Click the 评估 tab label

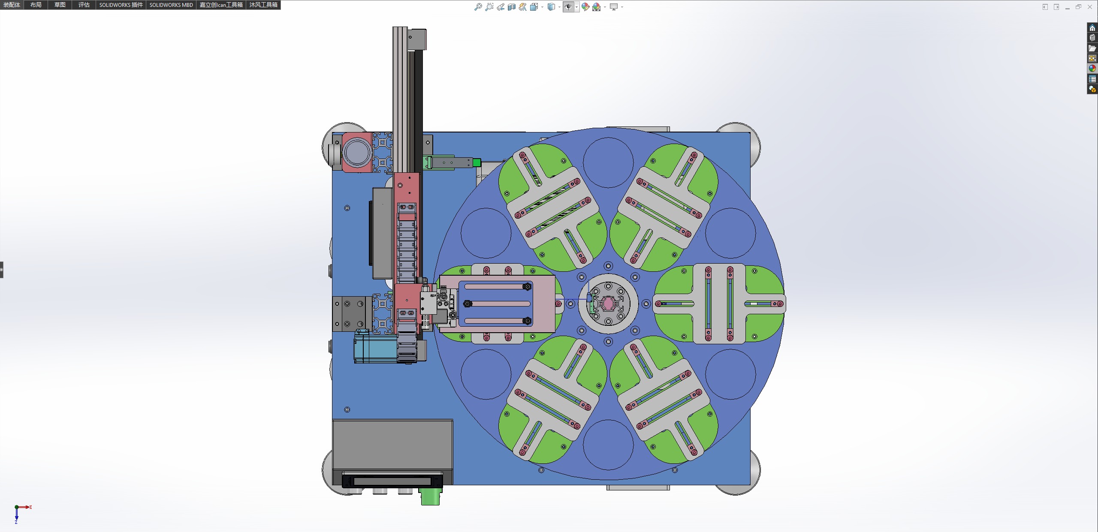(x=84, y=5)
